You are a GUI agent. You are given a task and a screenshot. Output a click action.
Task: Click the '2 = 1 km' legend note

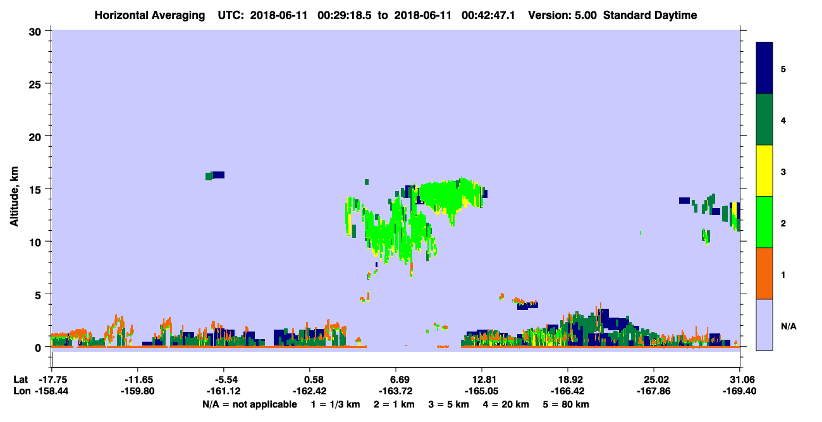coord(393,404)
